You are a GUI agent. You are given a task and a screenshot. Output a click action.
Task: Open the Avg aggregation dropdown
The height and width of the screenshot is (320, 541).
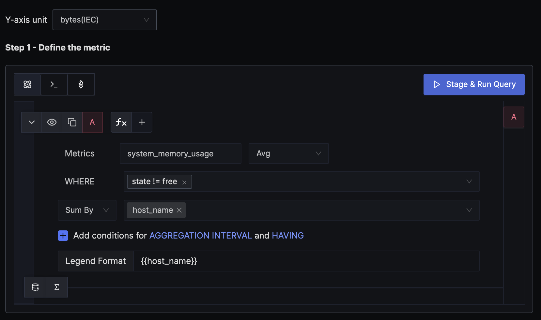288,153
